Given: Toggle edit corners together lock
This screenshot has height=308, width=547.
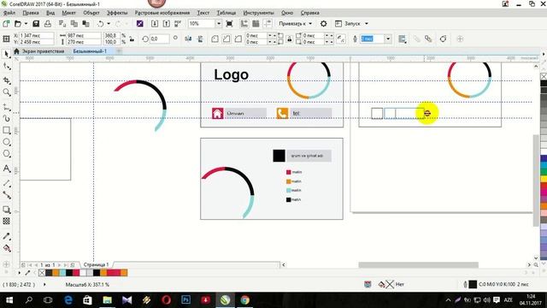Looking at the screenshot, I should [x=289, y=38].
